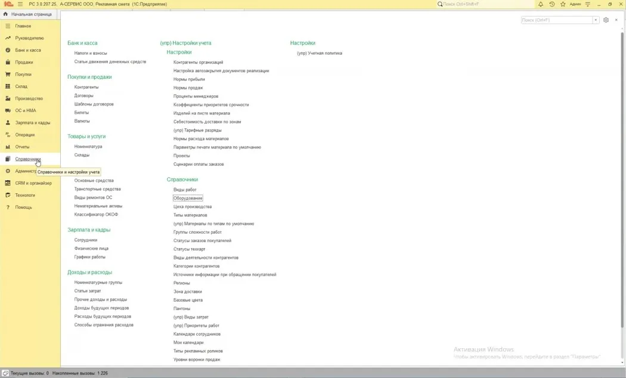This screenshot has height=378, width=626.
Task: Open the Технологи sidebar icon
Action: coord(8,195)
